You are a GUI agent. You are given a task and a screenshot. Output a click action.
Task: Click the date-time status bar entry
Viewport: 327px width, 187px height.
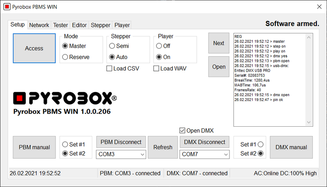click(x=35, y=173)
